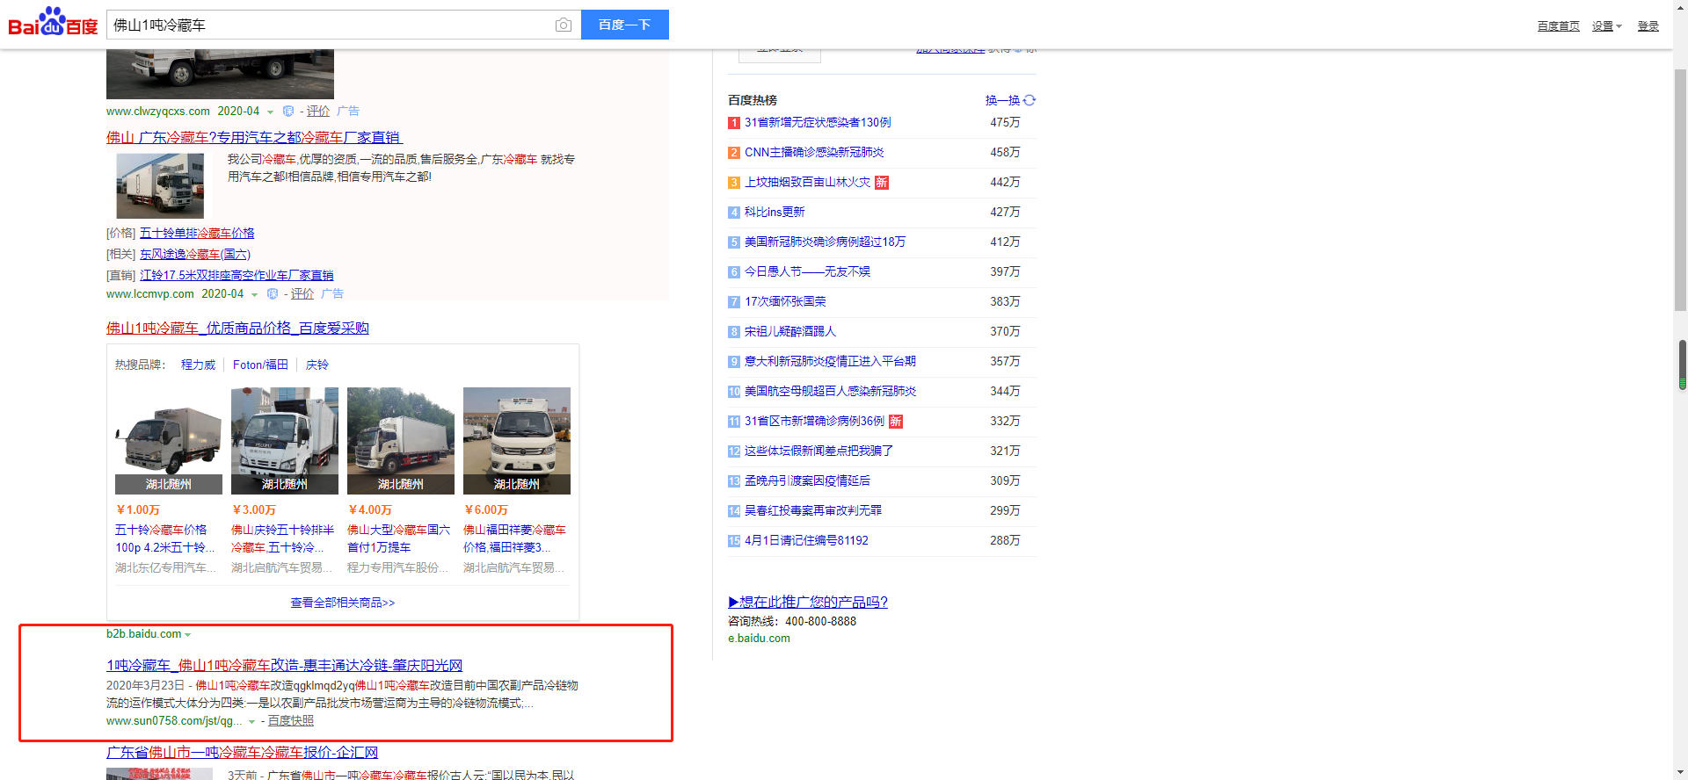Open hot topic 今日愚人节——无友不娱

[x=807, y=271]
